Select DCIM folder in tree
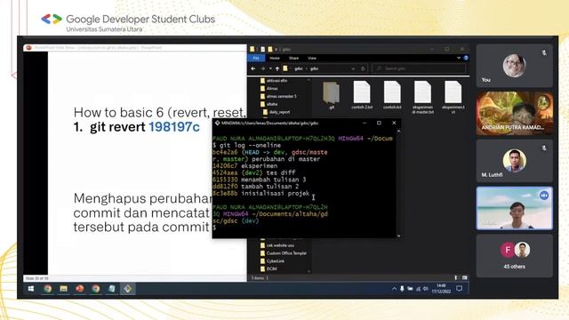This screenshot has height=320, width=569. point(268,268)
